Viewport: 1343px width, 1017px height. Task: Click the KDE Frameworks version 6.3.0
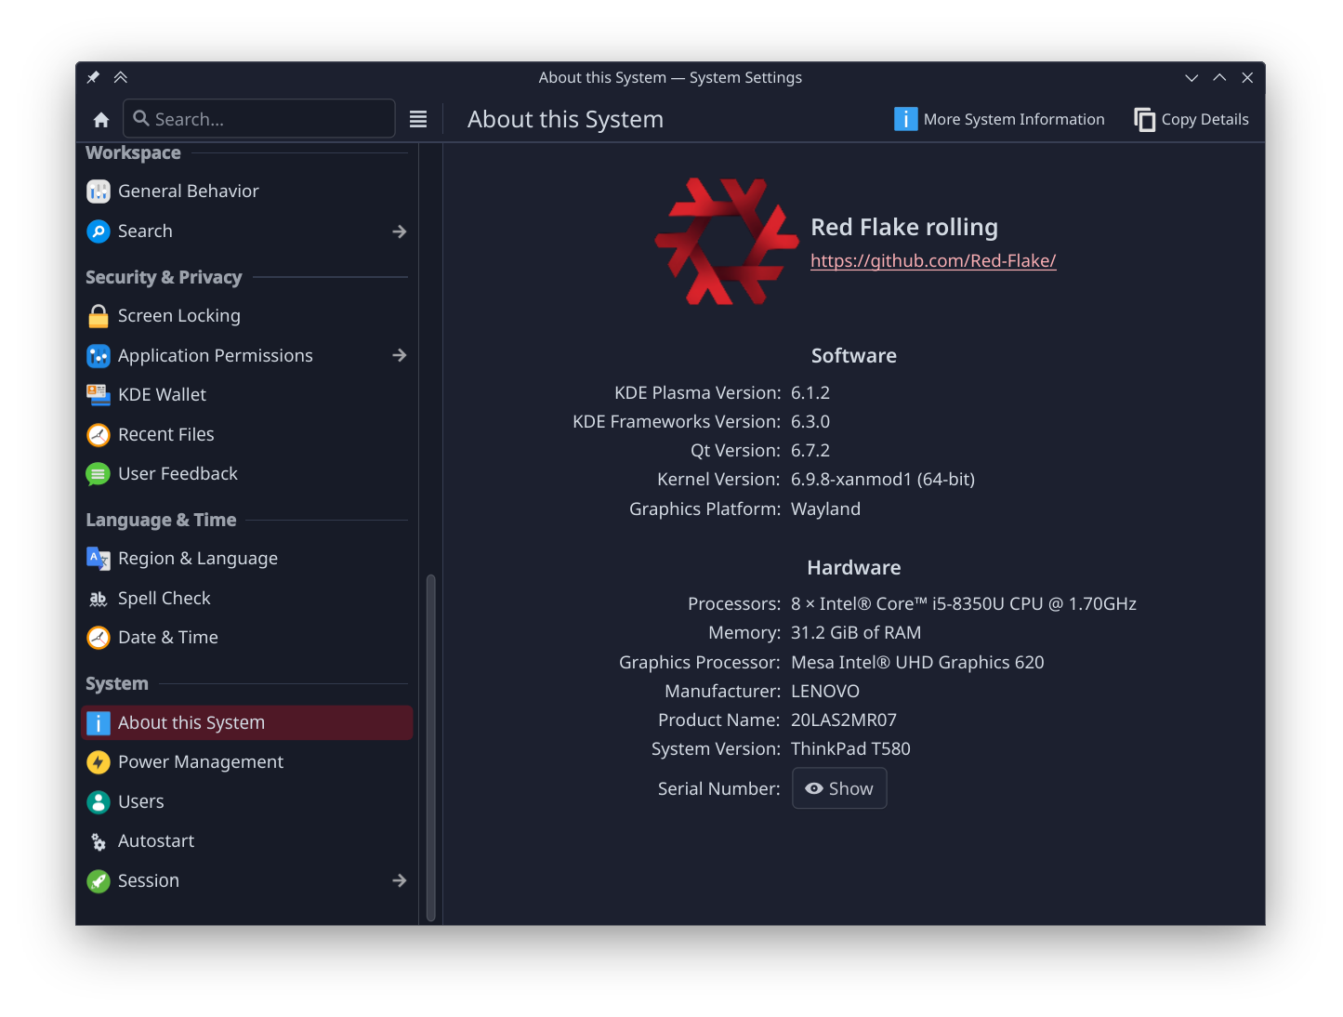[810, 422]
